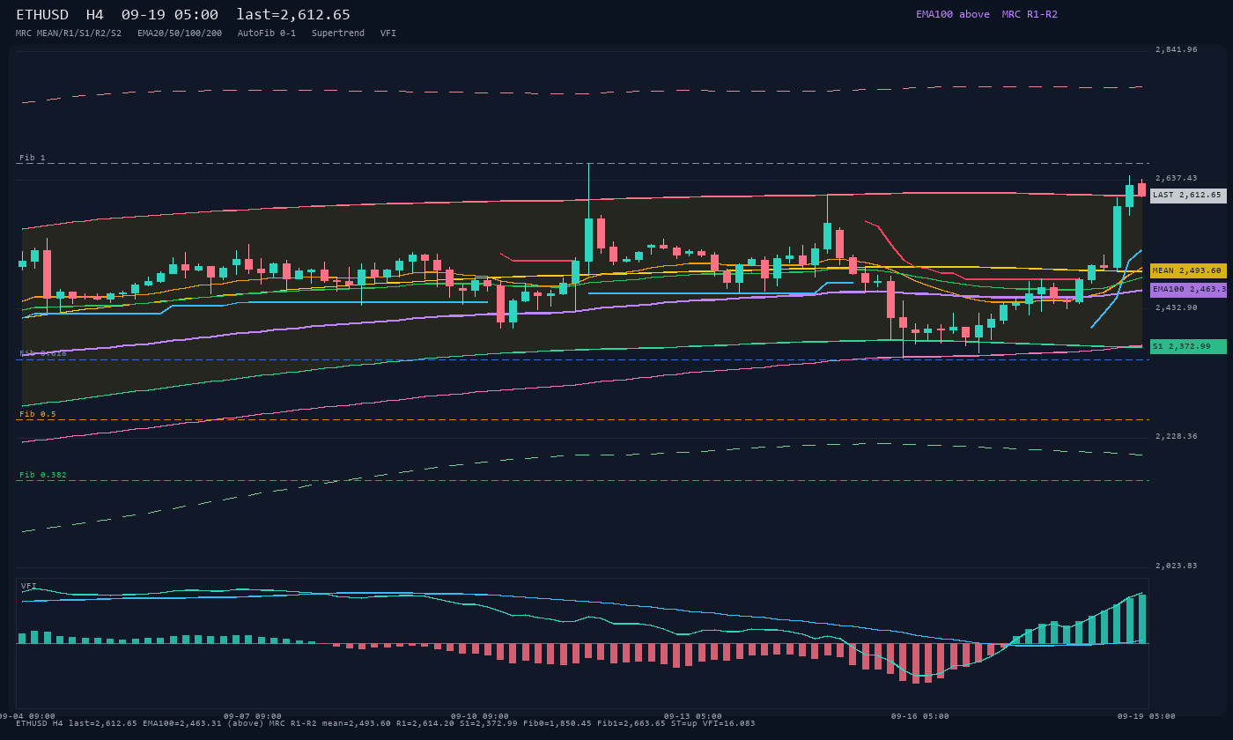Image resolution: width=1233 pixels, height=740 pixels.
Task: Click the 2,023.83 price axis label
Action: point(1177,566)
